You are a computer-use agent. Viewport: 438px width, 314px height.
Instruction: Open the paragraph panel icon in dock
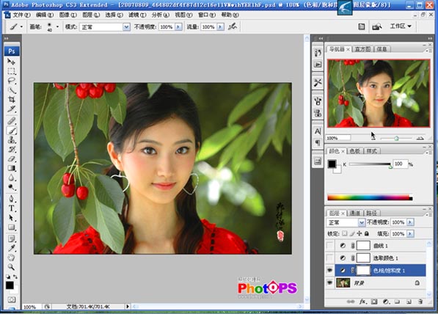[318, 143]
